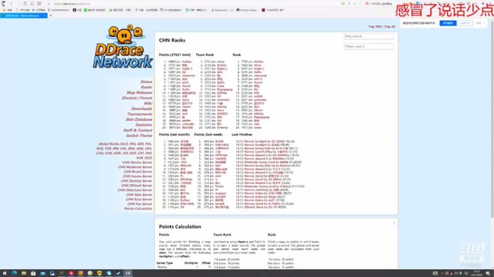Open the Windows Start menu

click(4, 273)
